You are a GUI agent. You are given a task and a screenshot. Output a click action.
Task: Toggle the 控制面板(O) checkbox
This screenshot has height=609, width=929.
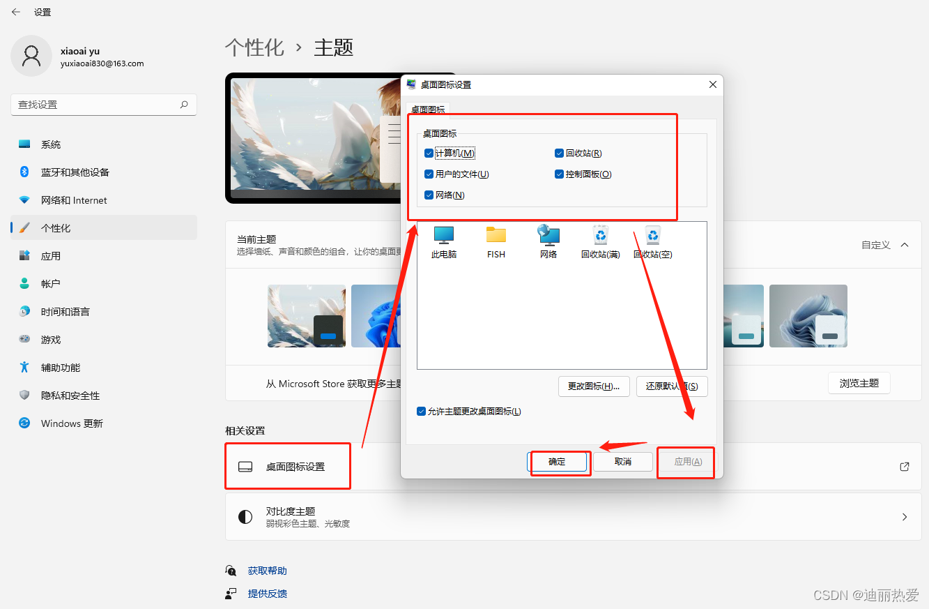click(x=559, y=174)
